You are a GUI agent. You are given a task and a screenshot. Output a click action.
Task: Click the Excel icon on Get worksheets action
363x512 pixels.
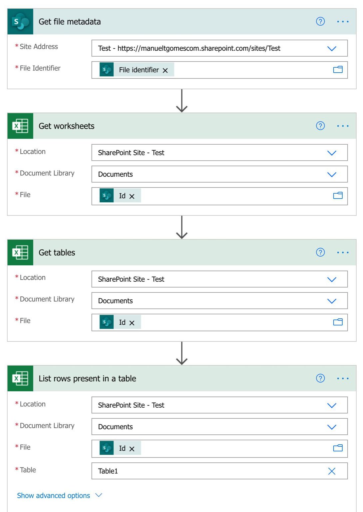click(x=21, y=126)
